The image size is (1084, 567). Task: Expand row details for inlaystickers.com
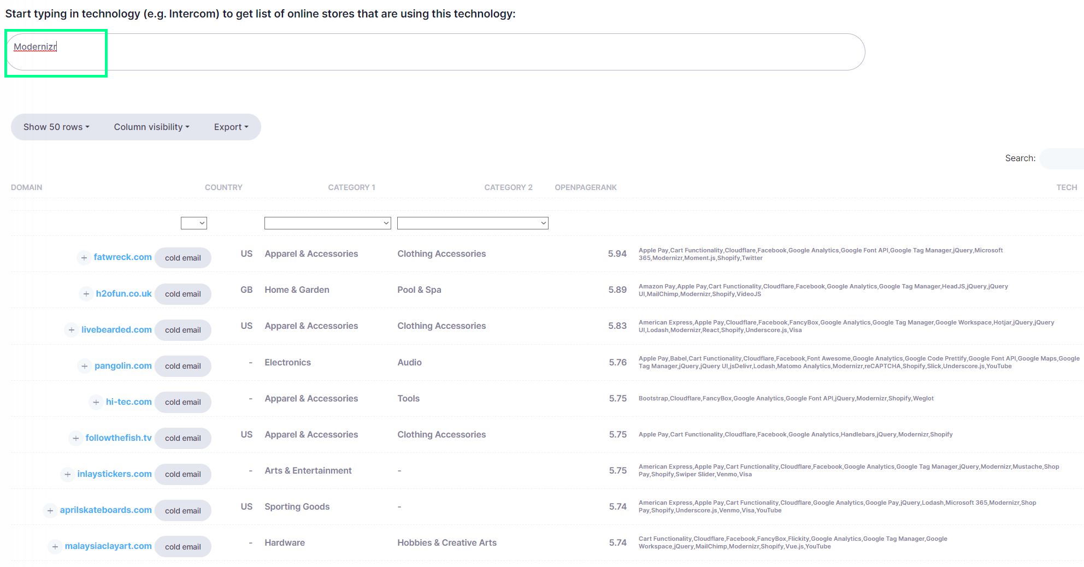[x=67, y=474]
